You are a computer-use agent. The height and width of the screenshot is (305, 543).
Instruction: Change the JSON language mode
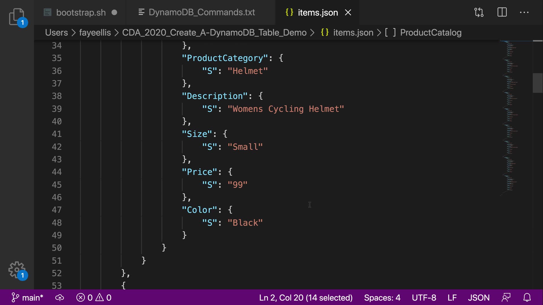tap(479, 298)
